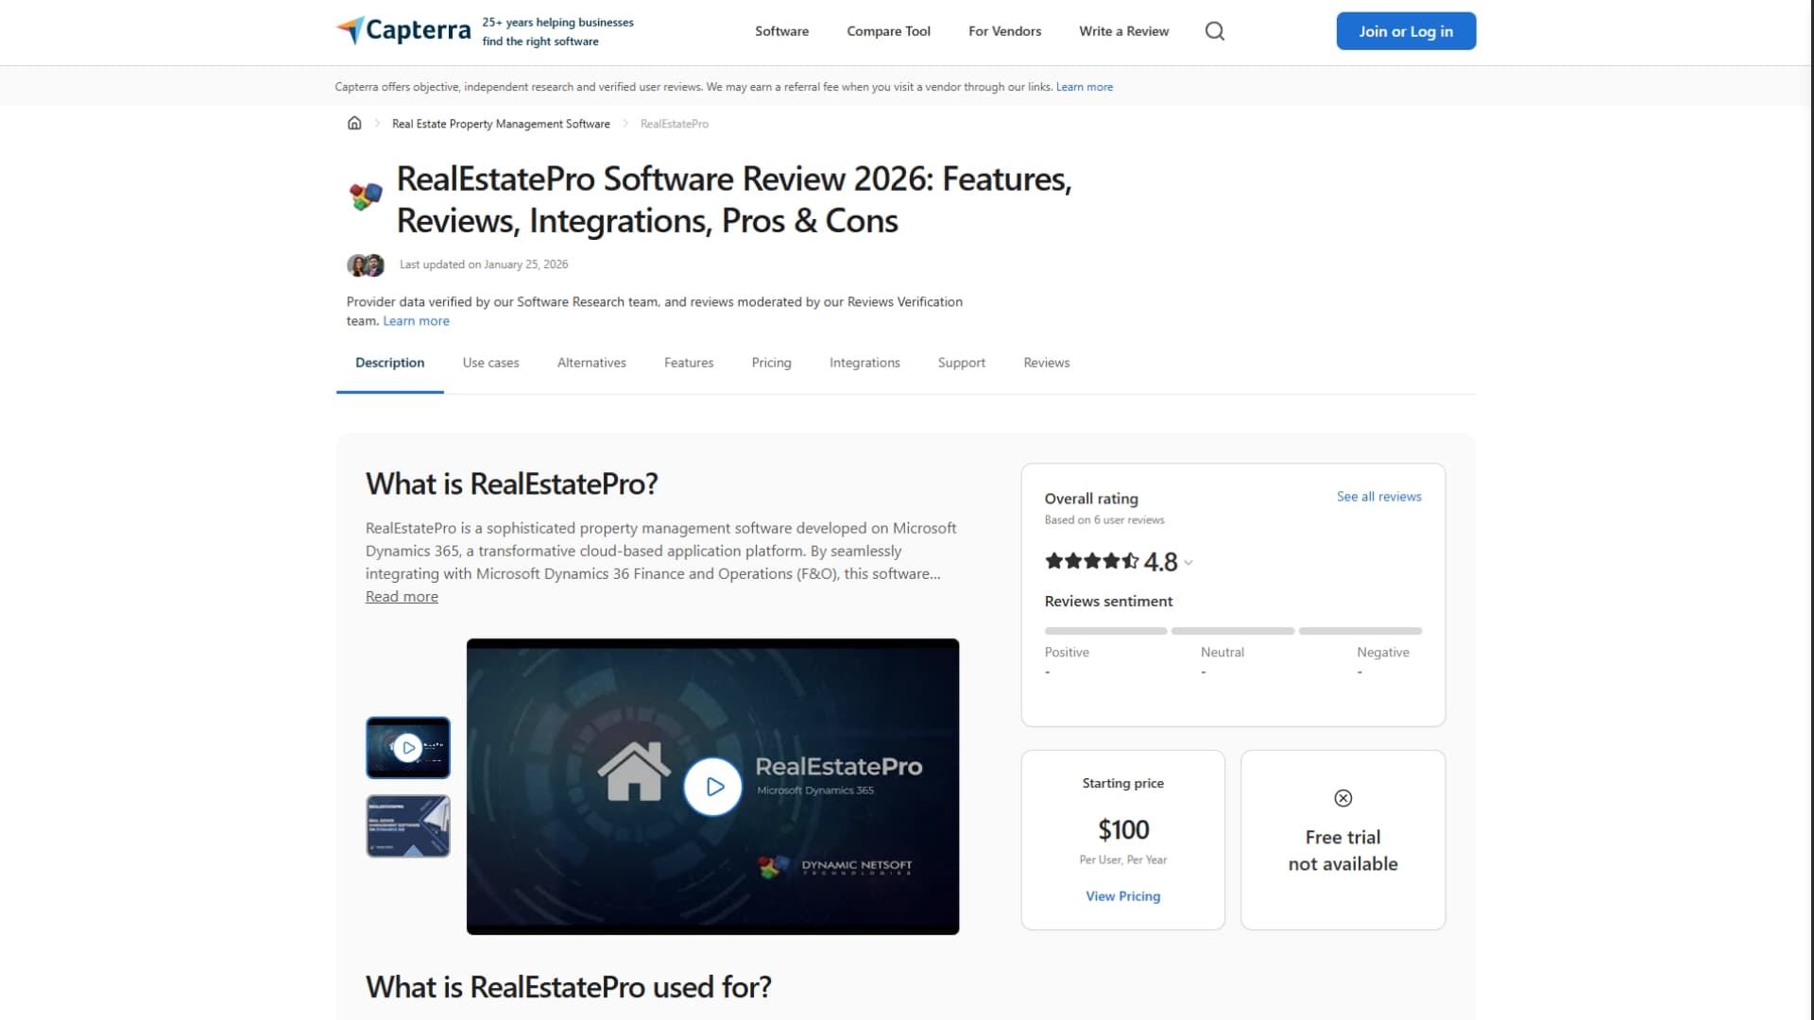Select the video thumbnail in the gallery
1814x1020 pixels.
click(x=407, y=747)
